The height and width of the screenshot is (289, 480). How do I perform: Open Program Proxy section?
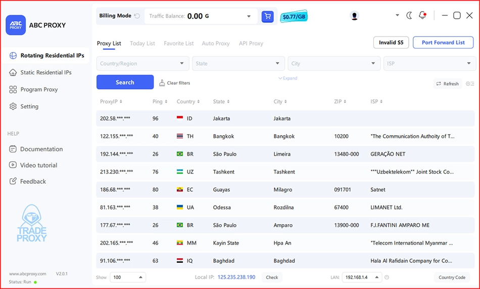[x=33, y=90]
